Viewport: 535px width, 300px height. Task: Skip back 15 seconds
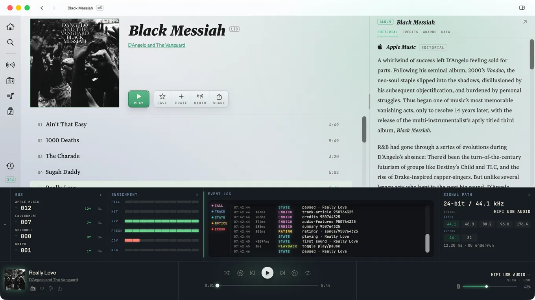[240, 273]
